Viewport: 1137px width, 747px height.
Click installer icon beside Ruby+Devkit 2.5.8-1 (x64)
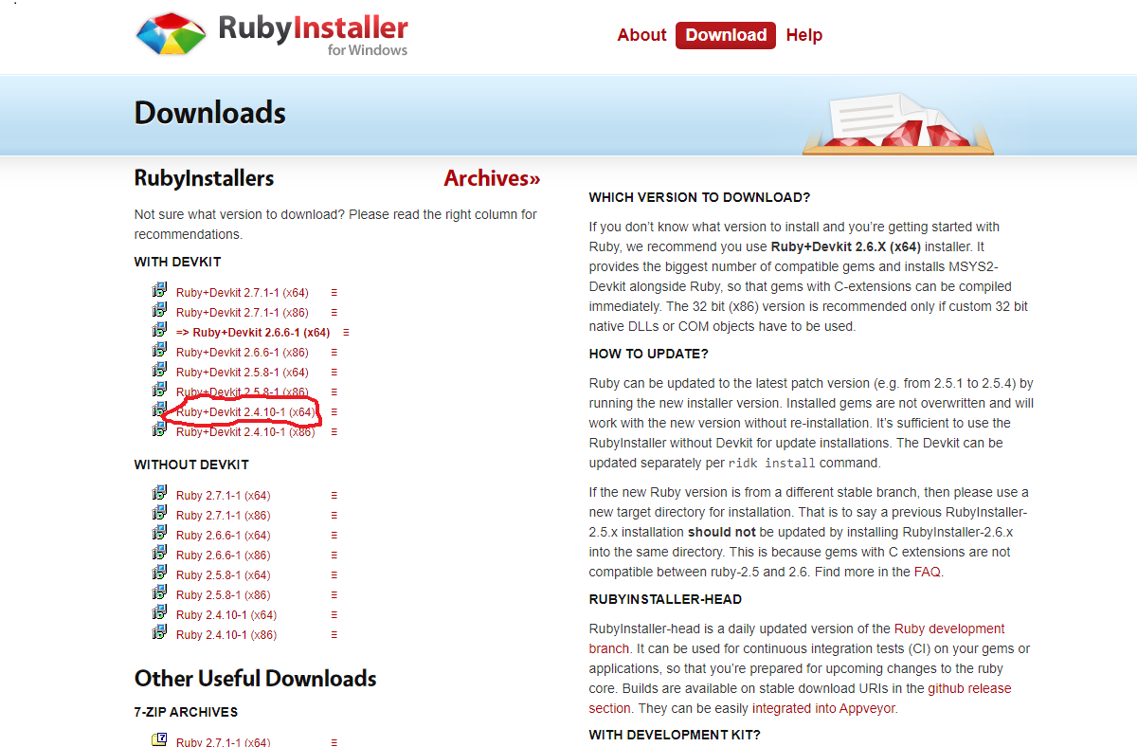(159, 370)
